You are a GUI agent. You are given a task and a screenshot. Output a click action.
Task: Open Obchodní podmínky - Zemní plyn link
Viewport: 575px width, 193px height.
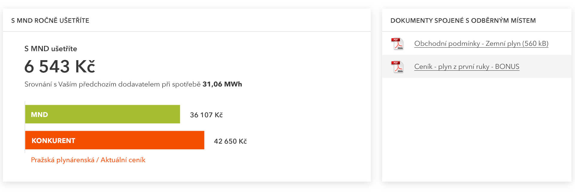pos(481,43)
